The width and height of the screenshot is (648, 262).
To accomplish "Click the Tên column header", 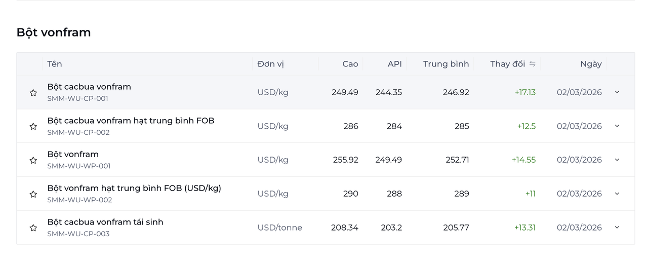I will tap(55, 64).
